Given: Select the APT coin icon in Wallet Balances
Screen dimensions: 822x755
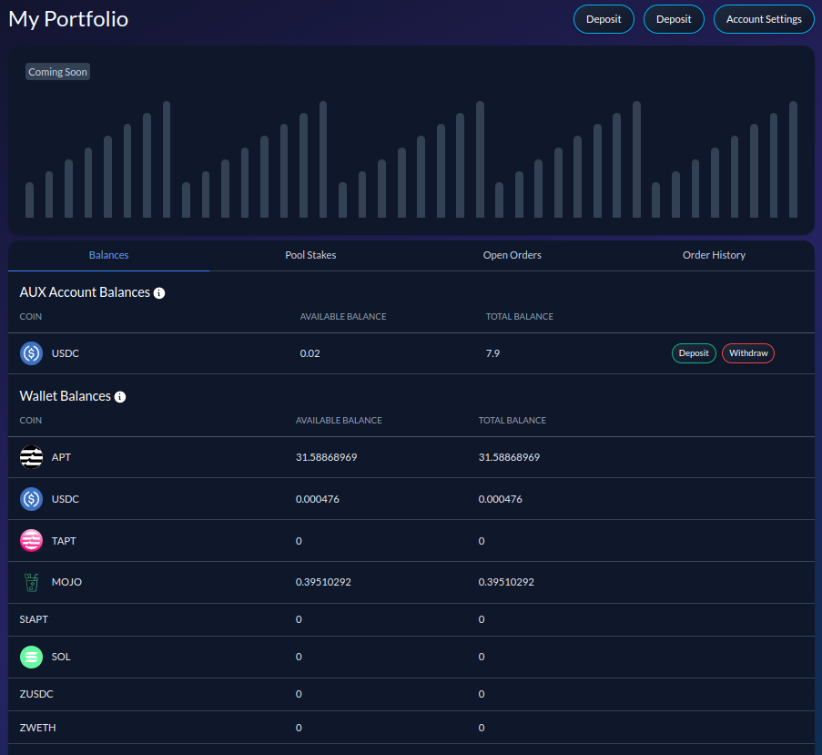Looking at the screenshot, I should click(32, 457).
